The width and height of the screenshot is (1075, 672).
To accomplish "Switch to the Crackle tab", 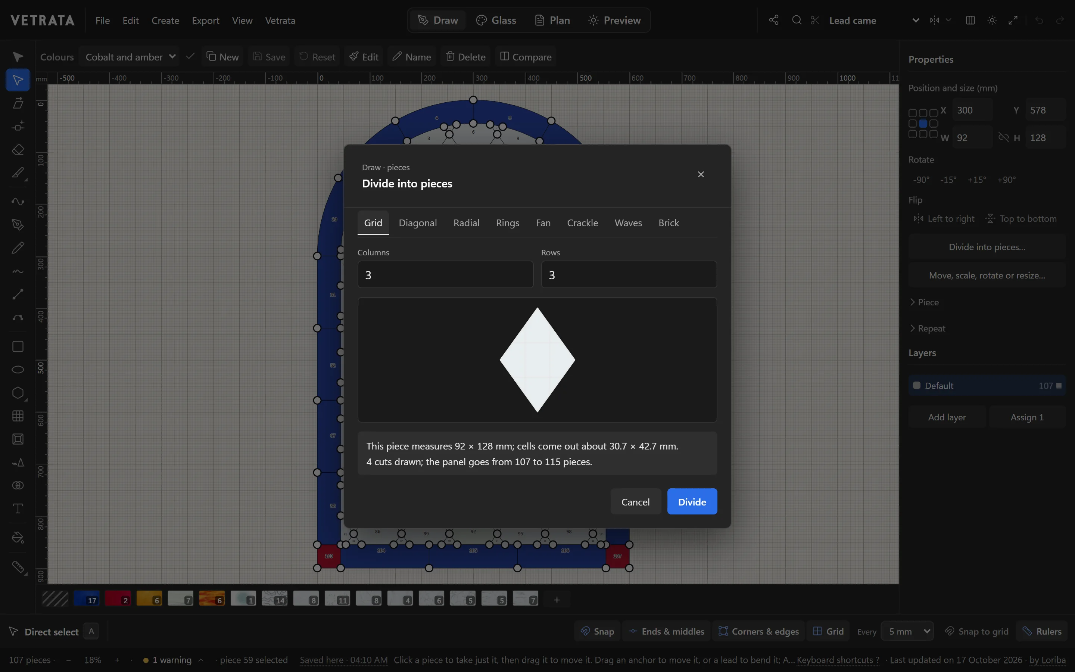I will click(x=582, y=223).
